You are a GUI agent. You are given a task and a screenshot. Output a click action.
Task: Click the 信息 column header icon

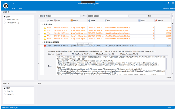[106, 21]
